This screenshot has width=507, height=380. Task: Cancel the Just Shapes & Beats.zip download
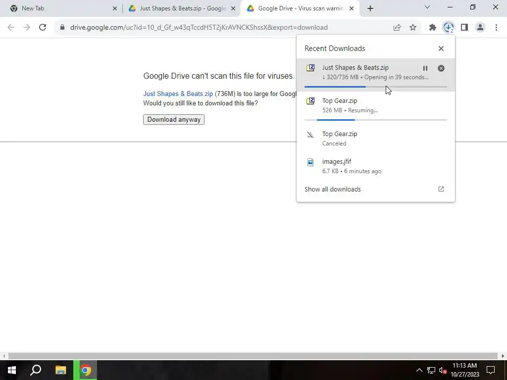click(x=441, y=68)
